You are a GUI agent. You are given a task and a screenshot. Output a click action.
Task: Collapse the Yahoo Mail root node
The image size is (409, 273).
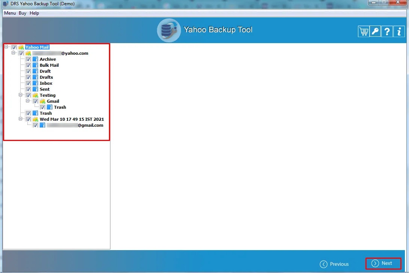[6, 46]
